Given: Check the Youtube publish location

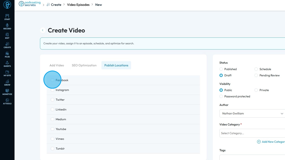Looking at the screenshot, I should (x=52, y=129).
